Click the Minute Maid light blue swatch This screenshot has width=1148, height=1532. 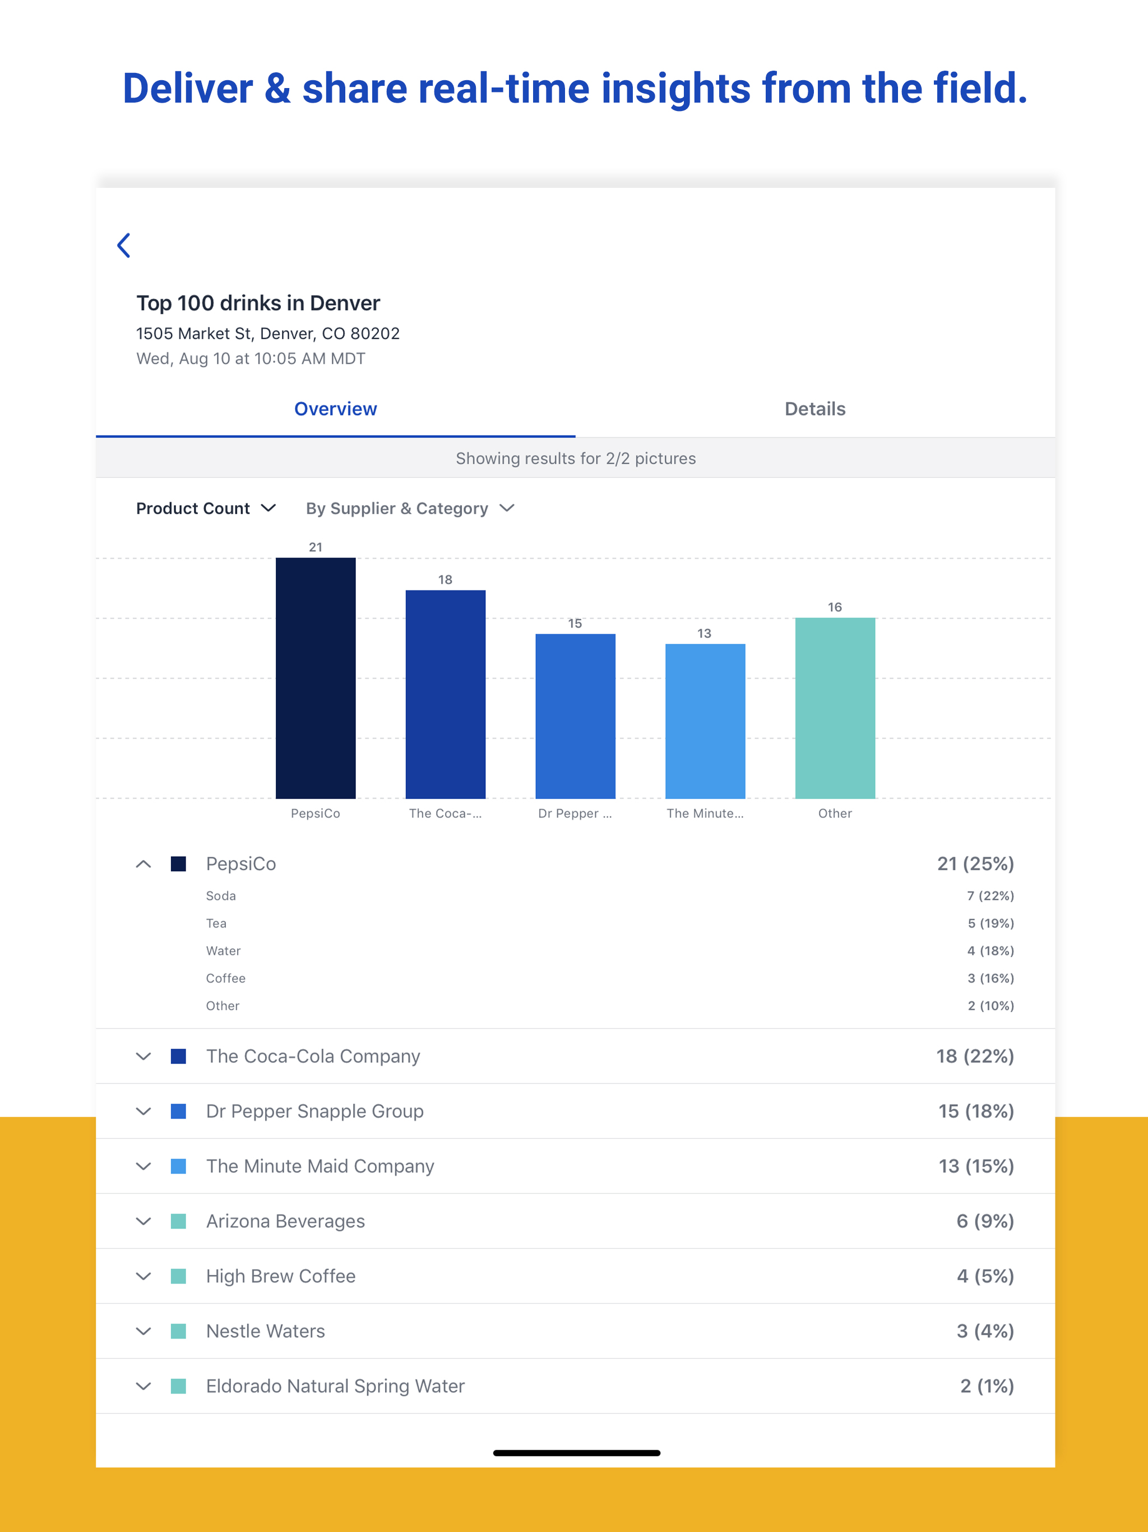tap(178, 1166)
